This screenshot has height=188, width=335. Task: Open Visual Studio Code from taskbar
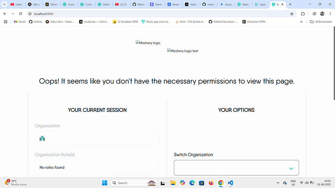click(x=230, y=183)
